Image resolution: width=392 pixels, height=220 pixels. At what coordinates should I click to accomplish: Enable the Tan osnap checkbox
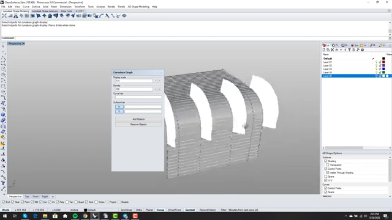[x=67, y=202]
